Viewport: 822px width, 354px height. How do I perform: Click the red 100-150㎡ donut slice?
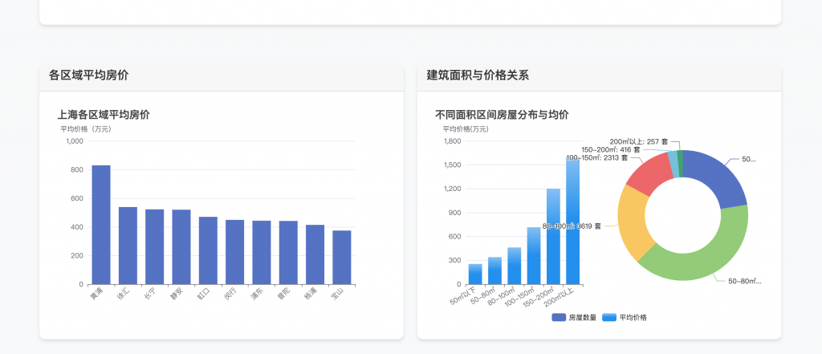(x=650, y=176)
